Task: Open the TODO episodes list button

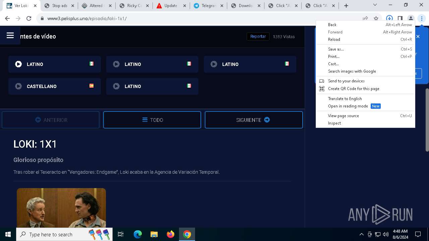Action: coord(152,120)
